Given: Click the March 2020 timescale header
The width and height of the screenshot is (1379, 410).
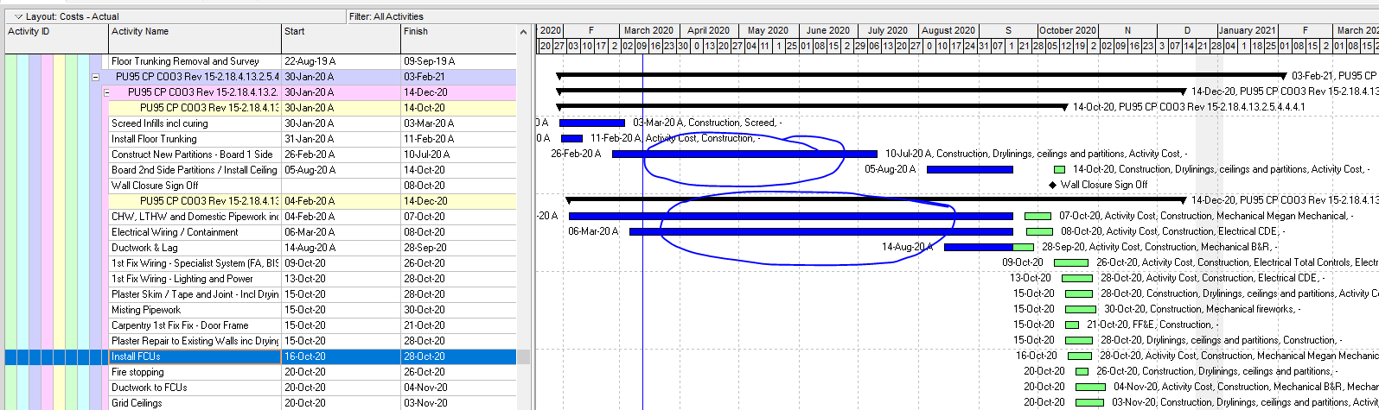Looking at the screenshot, I should [648, 30].
